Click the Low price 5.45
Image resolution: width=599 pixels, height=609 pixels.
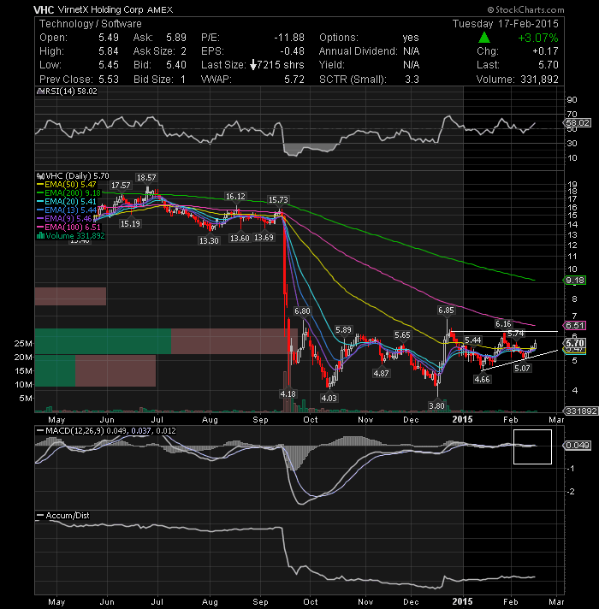(109, 65)
